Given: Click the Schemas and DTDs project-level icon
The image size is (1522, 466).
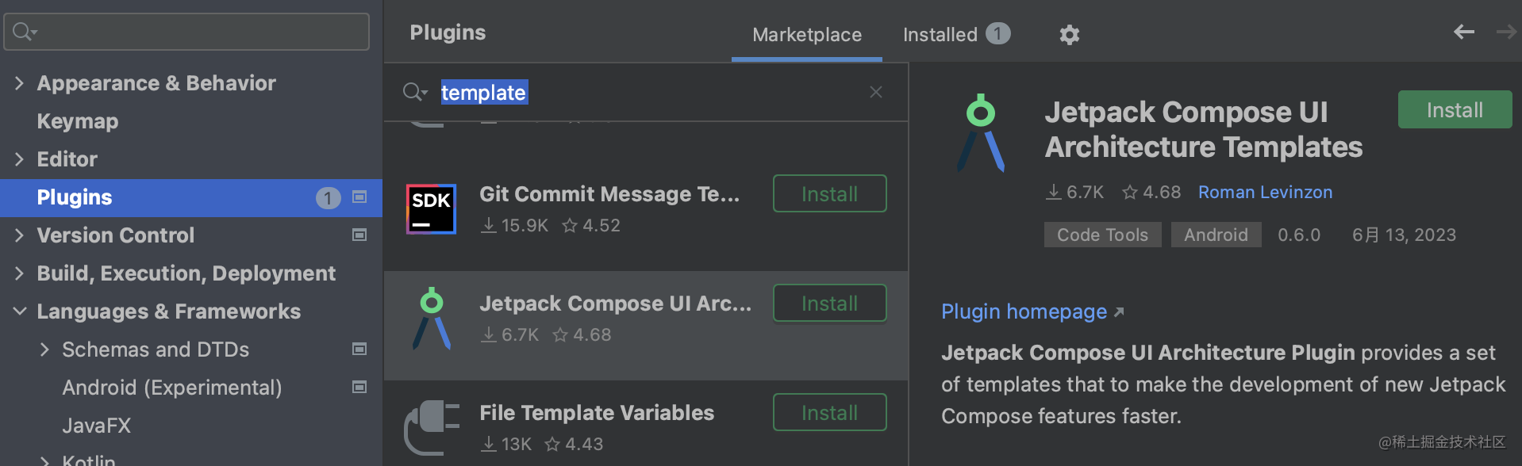Looking at the screenshot, I should click(359, 349).
